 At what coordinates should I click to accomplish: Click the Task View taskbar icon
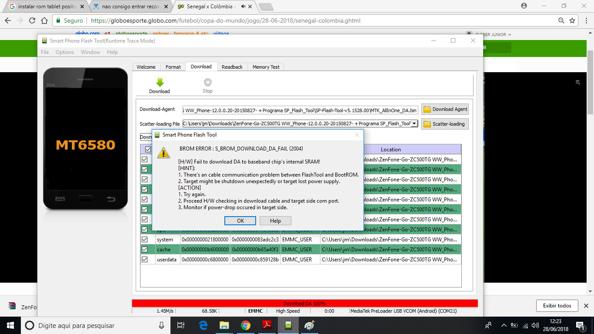(181, 325)
